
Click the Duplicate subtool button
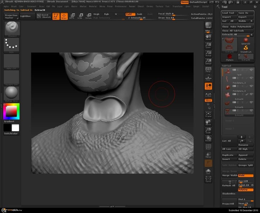(x=229, y=155)
